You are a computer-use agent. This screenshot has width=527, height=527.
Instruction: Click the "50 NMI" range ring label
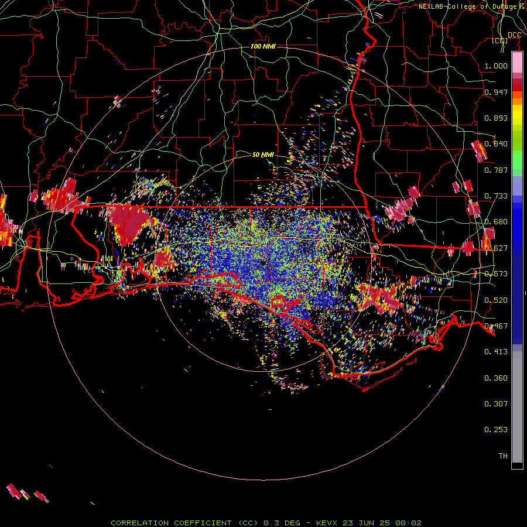click(263, 155)
